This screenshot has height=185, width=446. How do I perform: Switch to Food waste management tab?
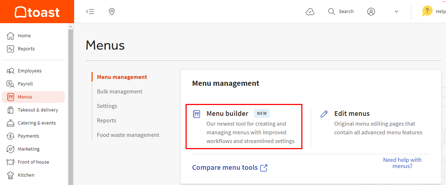click(128, 135)
